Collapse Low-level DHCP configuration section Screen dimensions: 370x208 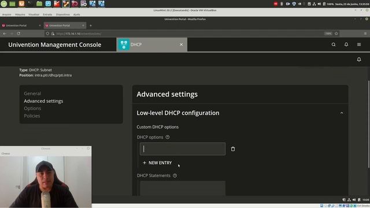342,113
